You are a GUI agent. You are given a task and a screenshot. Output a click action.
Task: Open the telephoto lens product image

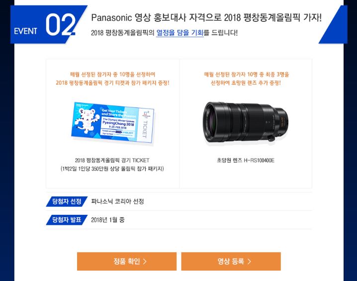pos(246,122)
